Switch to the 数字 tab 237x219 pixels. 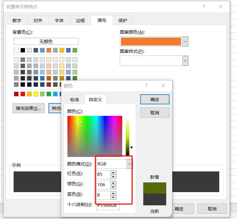click(x=17, y=20)
